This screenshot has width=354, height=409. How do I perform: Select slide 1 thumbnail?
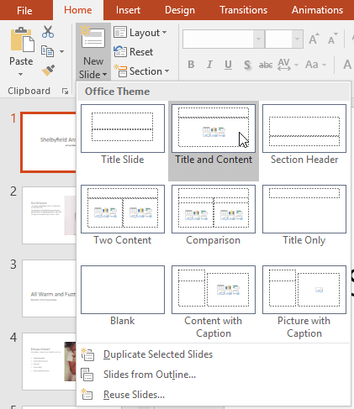click(48, 142)
